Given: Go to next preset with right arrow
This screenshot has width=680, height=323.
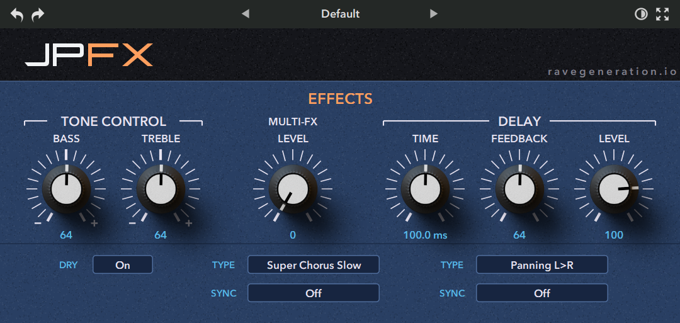Looking at the screenshot, I should [x=434, y=14].
